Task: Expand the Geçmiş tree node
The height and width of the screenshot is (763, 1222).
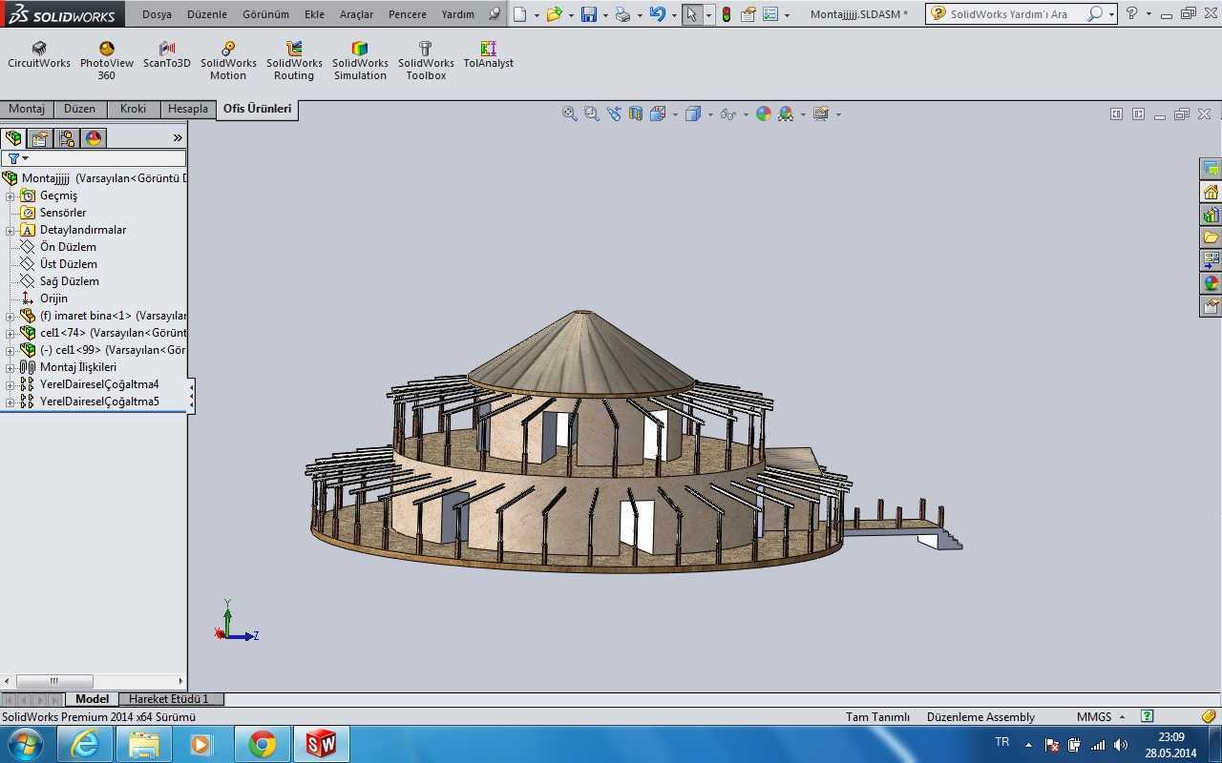Action: point(11,196)
